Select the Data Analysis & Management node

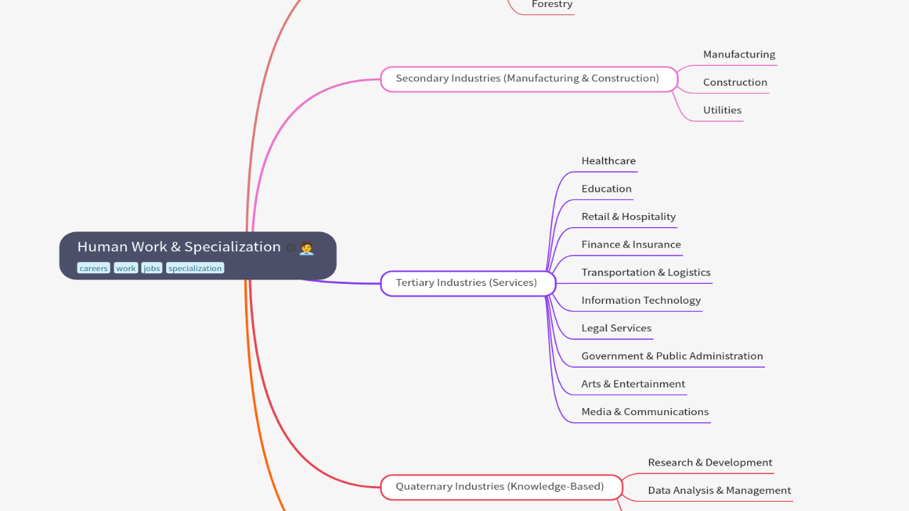pos(719,490)
